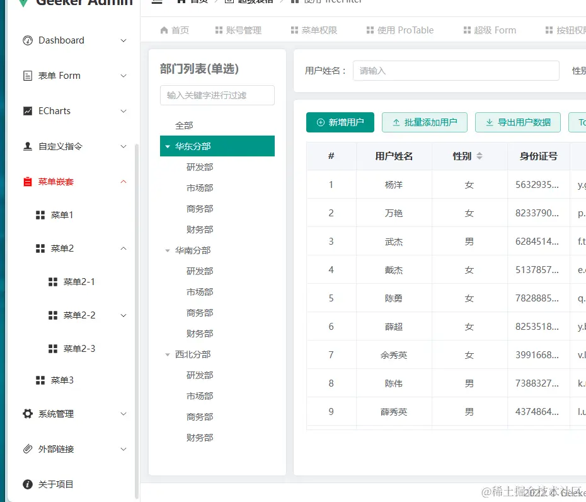Click the 用户姓名 column header
Image resolution: width=586 pixels, height=502 pixels.
394,156
